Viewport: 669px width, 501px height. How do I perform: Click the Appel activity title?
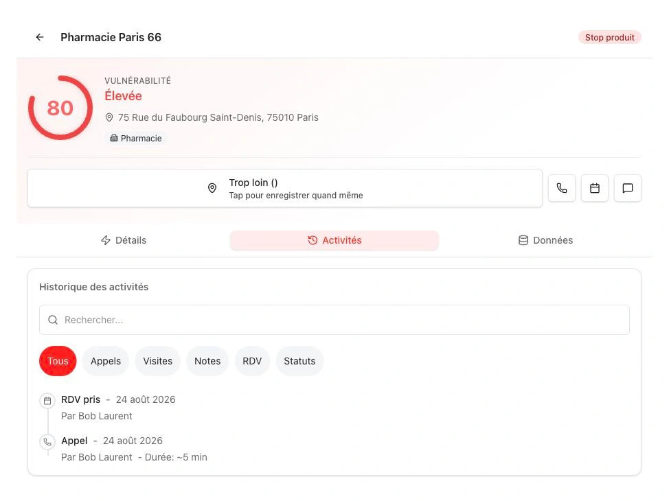tap(74, 441)
